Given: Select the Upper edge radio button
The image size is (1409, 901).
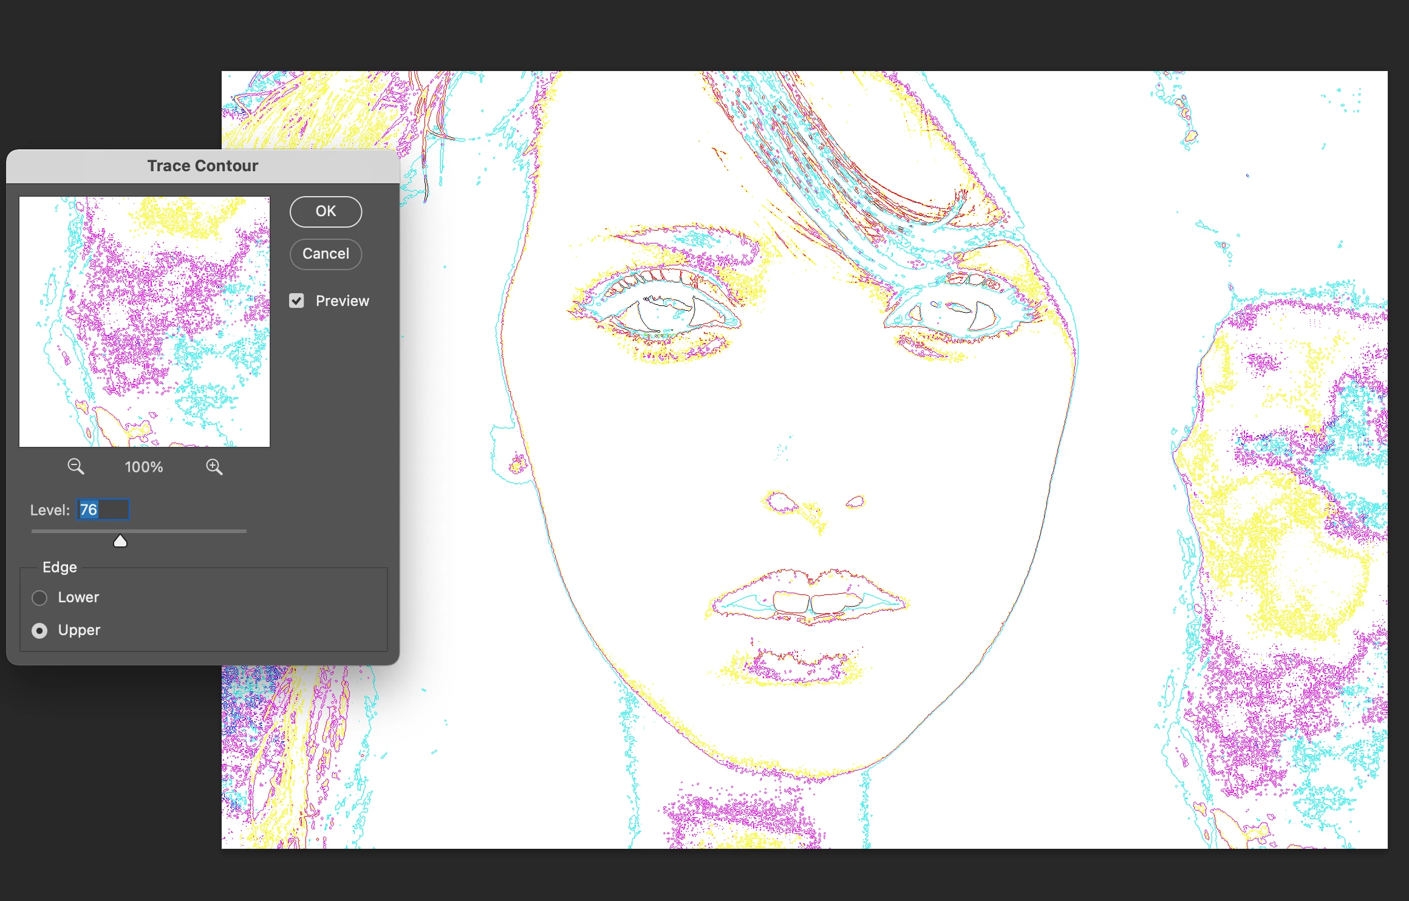Looking at the screenshot, I should [x=39, y=631].
